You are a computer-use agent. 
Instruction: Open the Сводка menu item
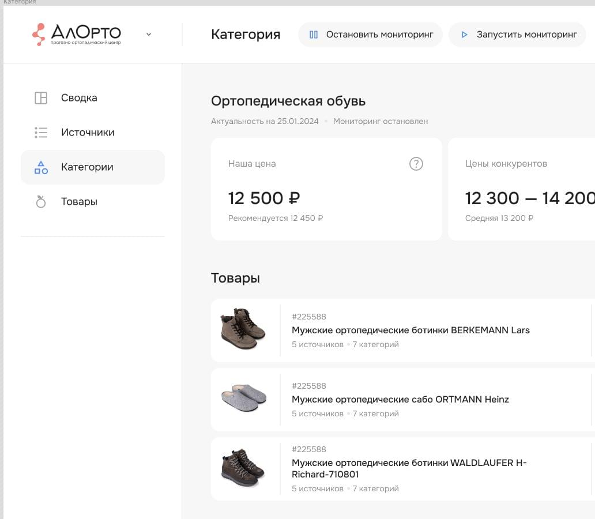click(x=79, y=98)
